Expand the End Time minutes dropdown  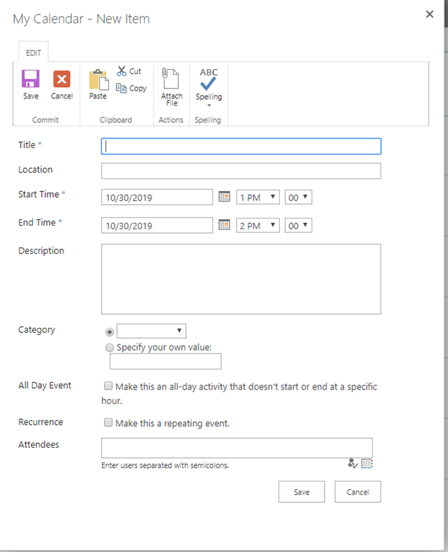click(298, 225)
